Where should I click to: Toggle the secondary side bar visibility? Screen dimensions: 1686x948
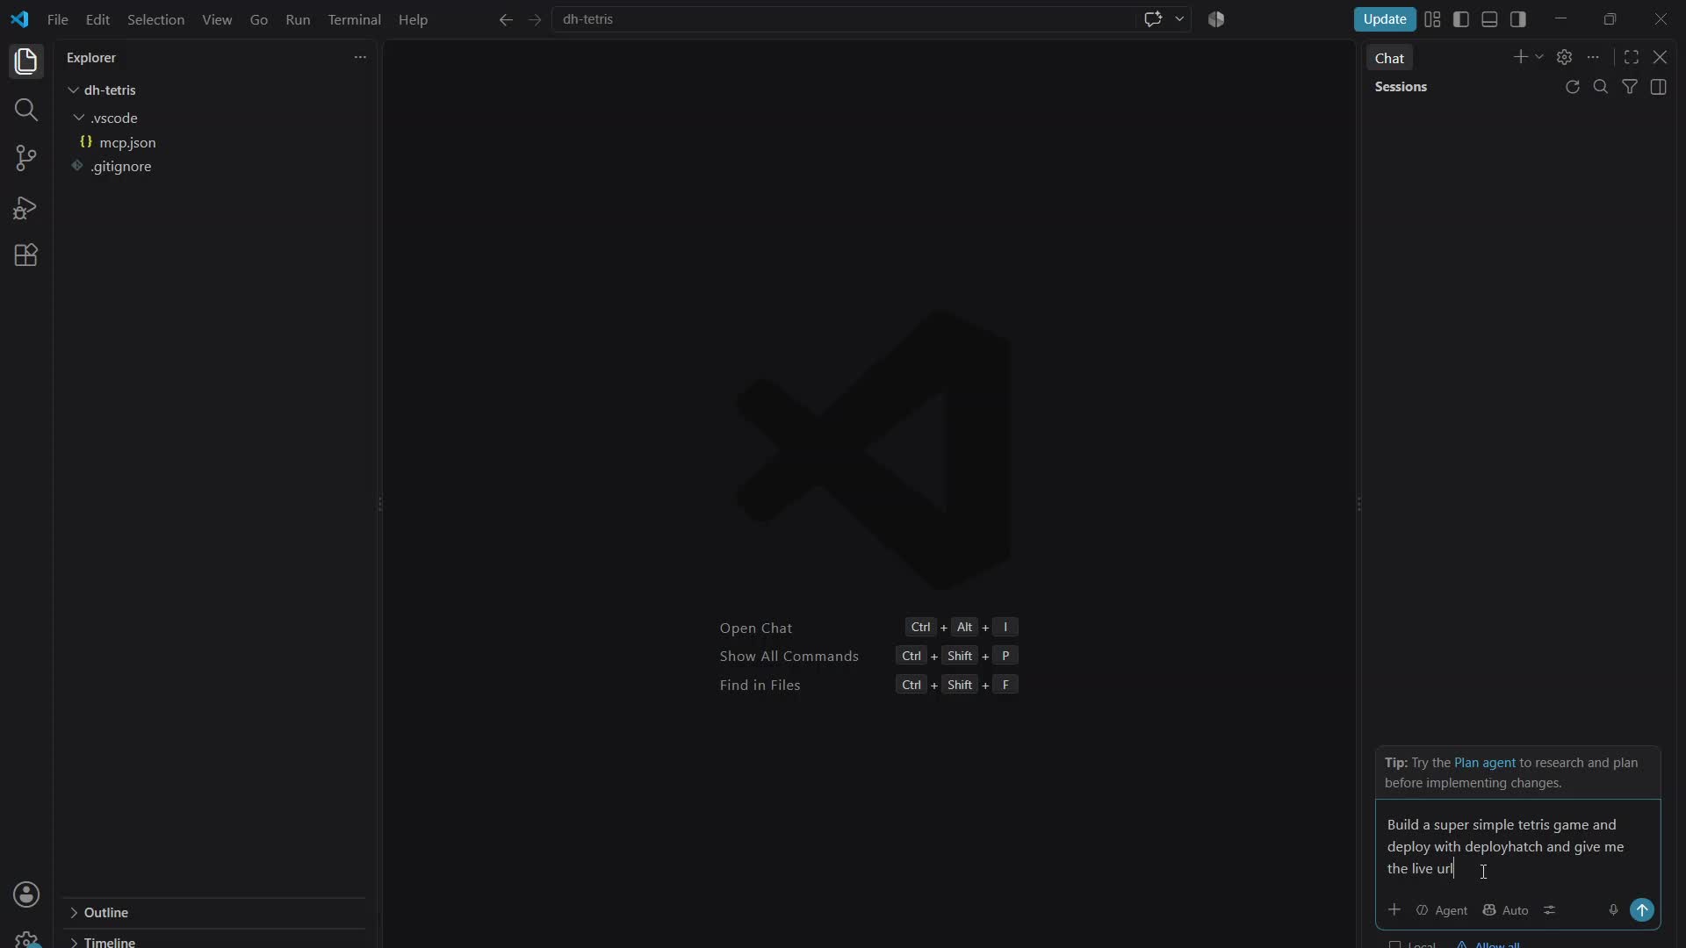click(x=1518, y=19)
